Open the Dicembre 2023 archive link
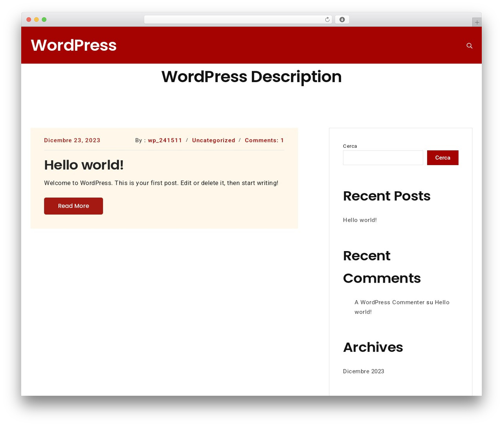Screen dimensions: 503x426 point(363,371)
